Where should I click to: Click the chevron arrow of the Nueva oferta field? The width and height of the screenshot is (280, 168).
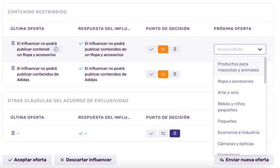click(260, 49)
